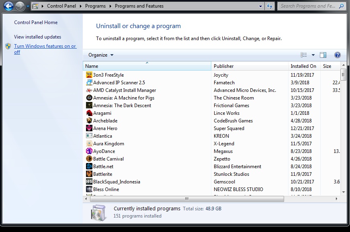350x232 pixels.
Task: Click the 3on3 FreeStyle program icon
Action: click(89, 75)
